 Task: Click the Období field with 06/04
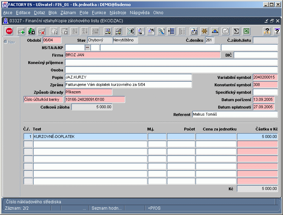[52, 40]
